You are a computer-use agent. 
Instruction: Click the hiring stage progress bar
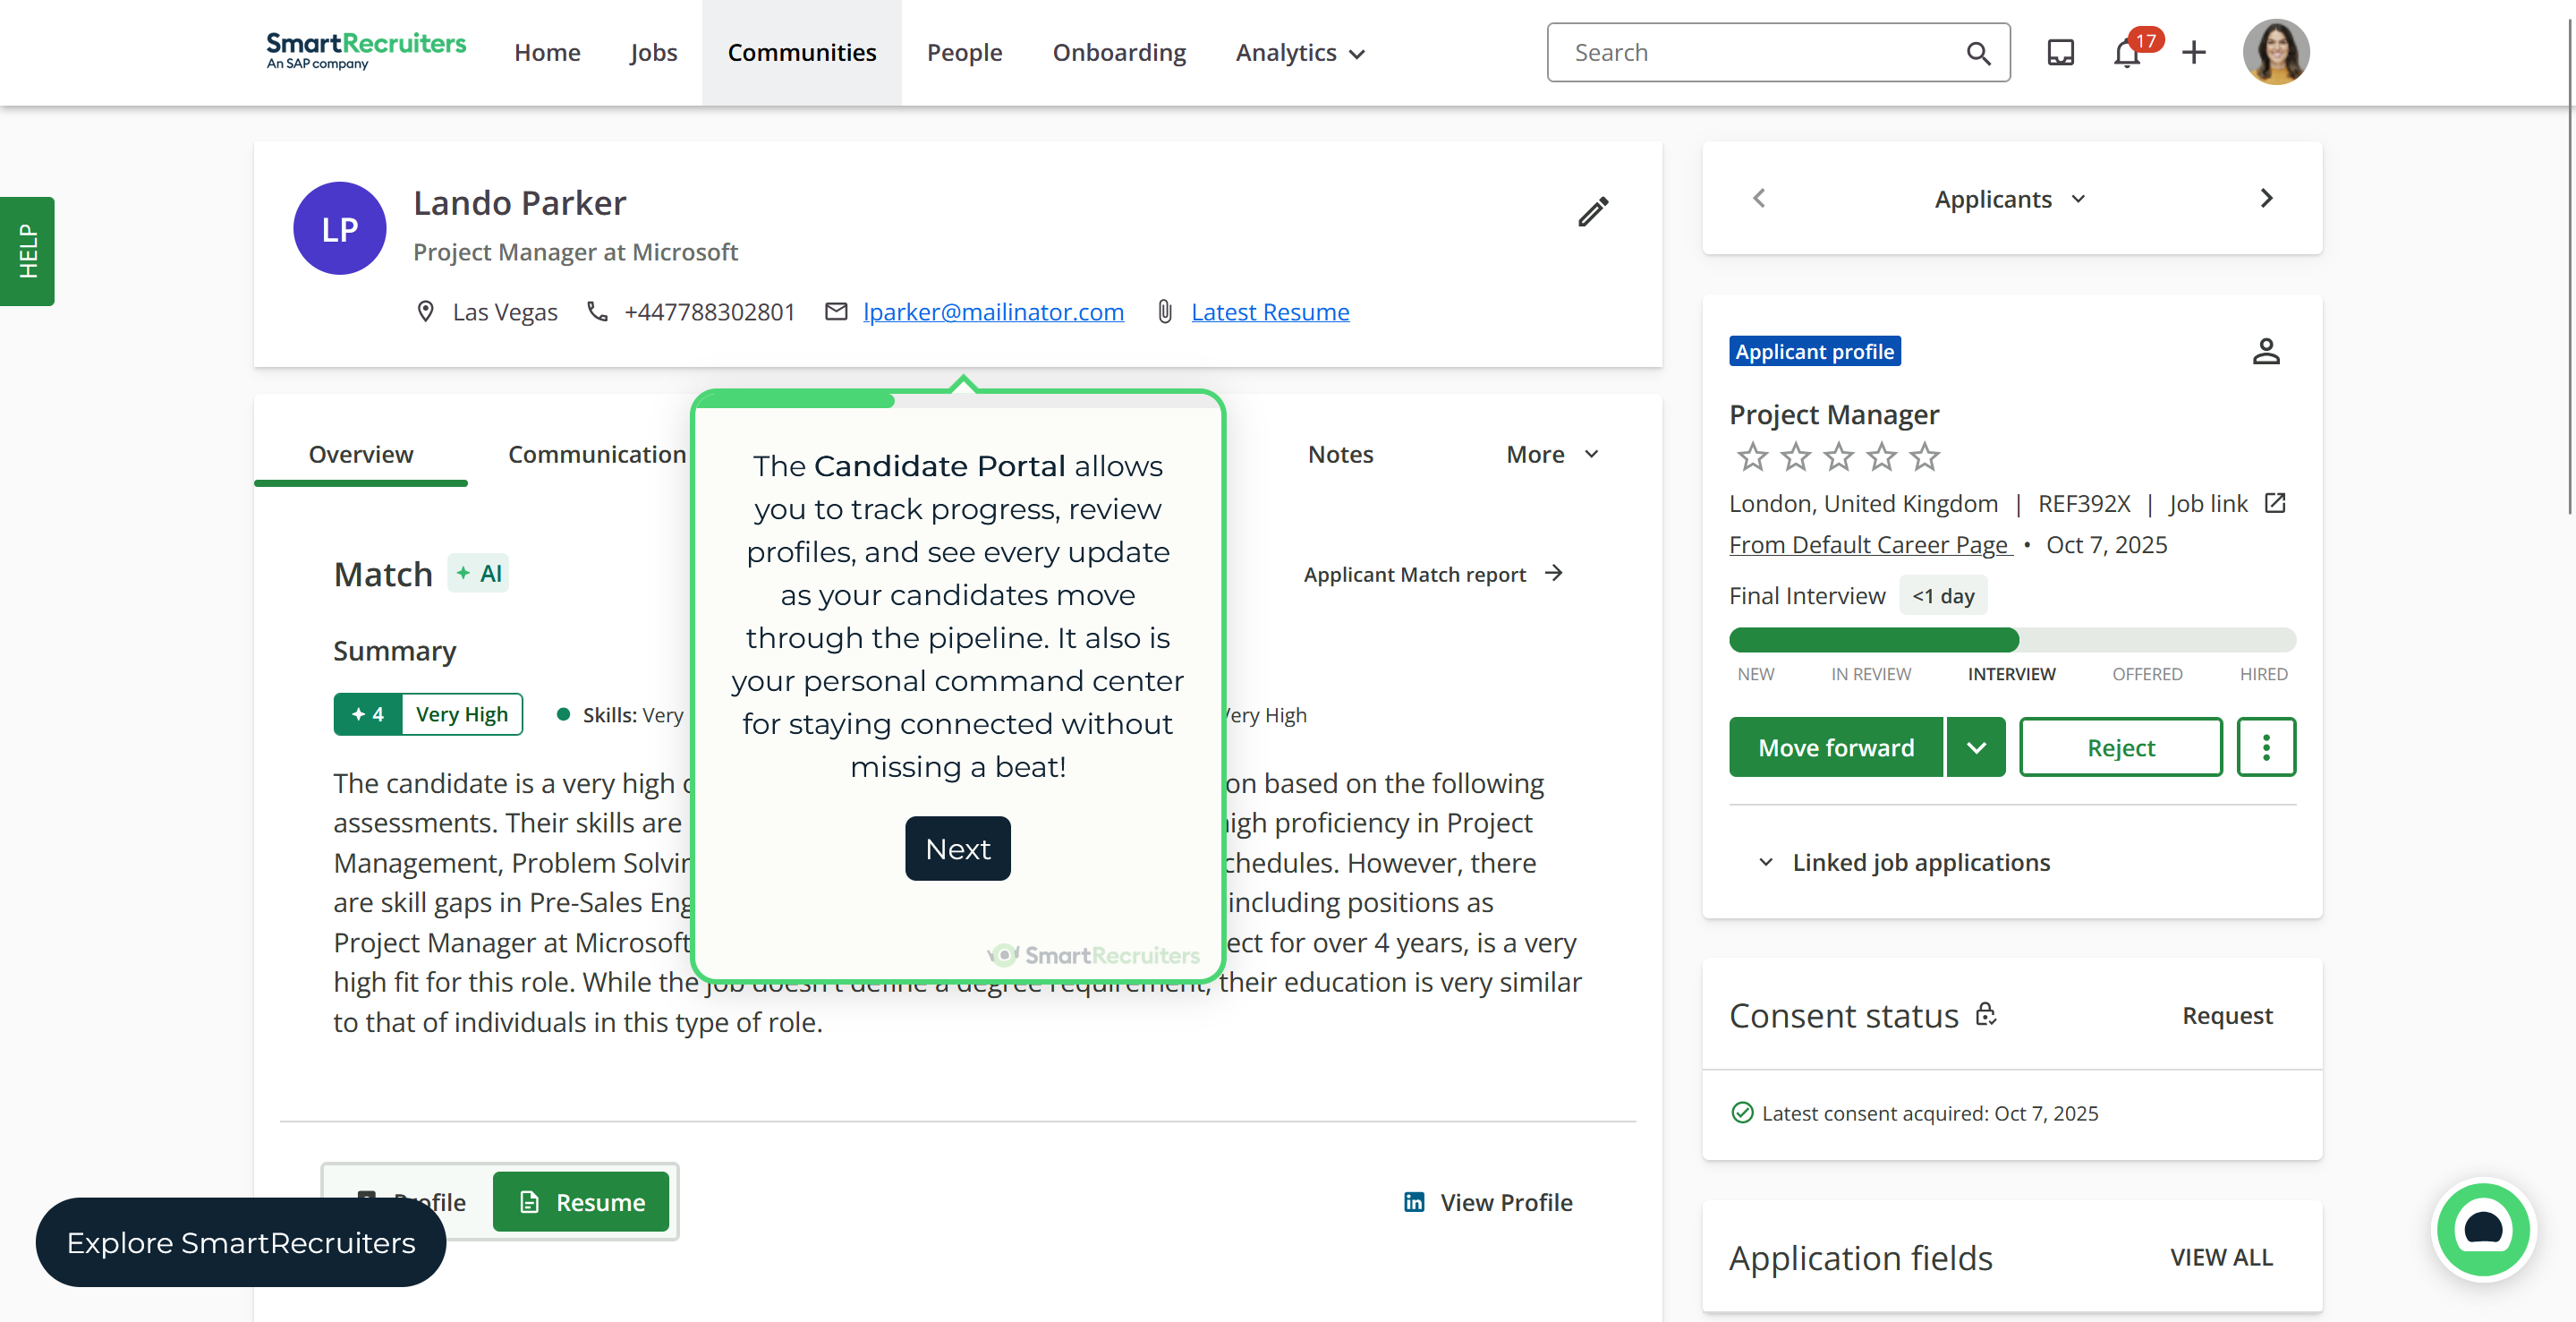2011,640
